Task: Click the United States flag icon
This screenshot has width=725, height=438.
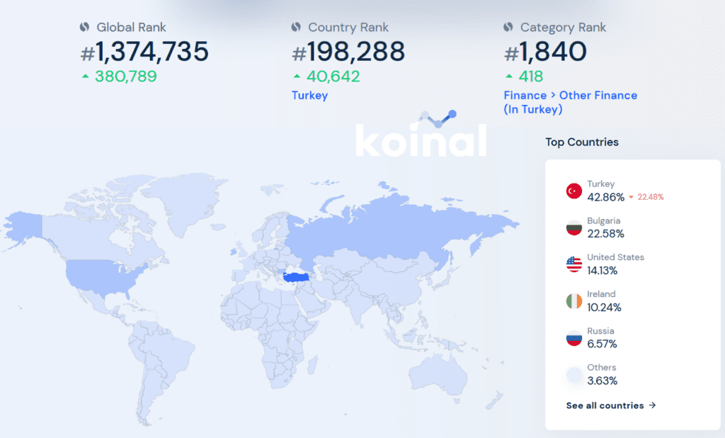Action: coord(573,264)
